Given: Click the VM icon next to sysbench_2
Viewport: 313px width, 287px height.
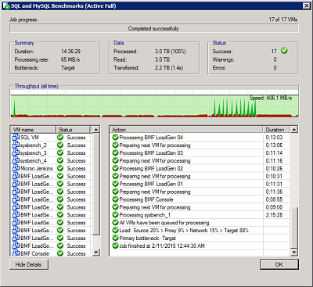Looking at the screenshot, I should tap(16, 145).
